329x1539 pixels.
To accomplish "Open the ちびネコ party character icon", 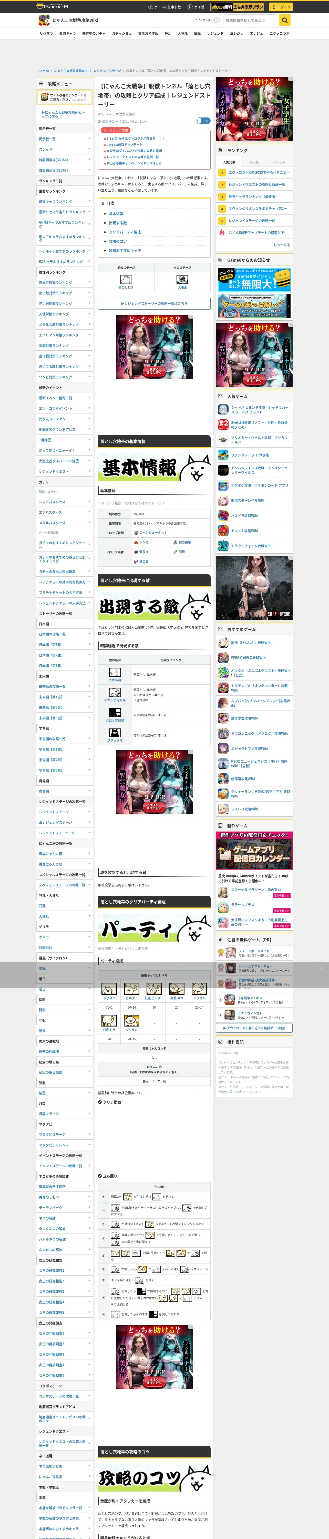I will pyautogui.click(x=109, y=989).
